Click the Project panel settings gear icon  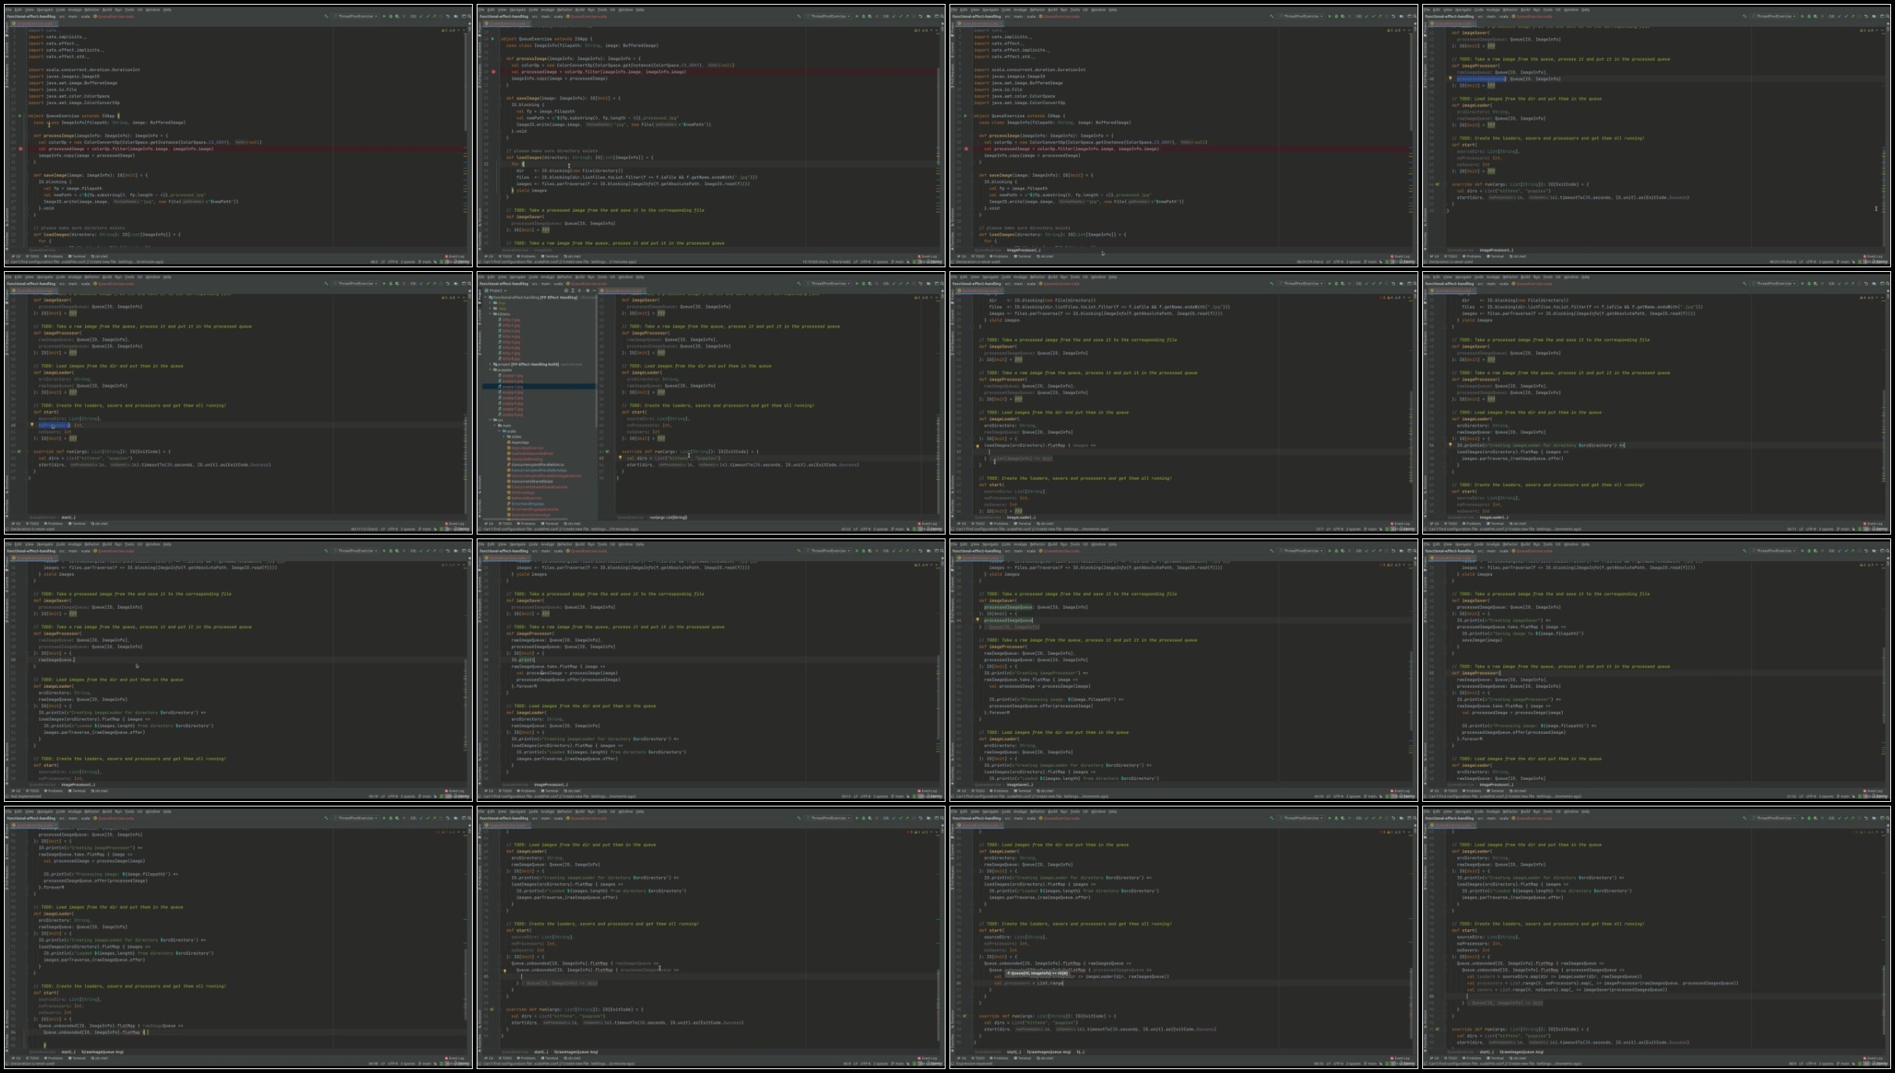coord(588,291)
